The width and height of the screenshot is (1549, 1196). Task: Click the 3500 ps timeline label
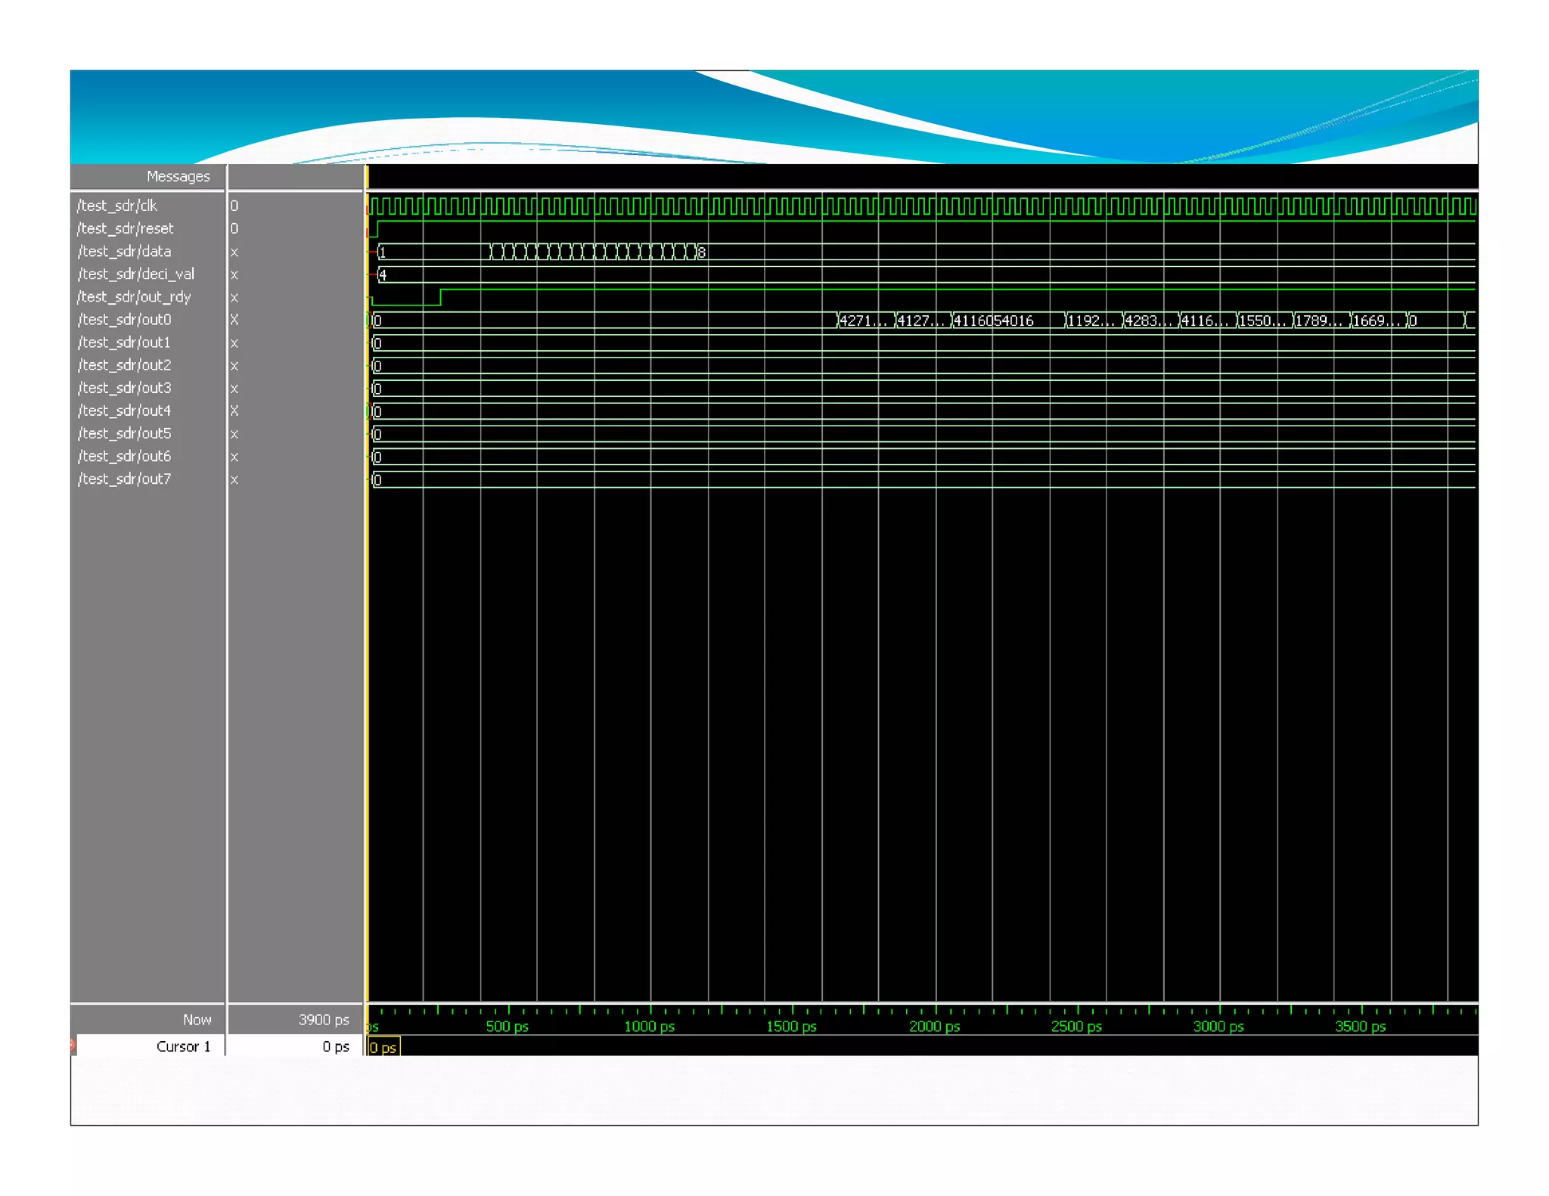click(x=1360, y=1027)
